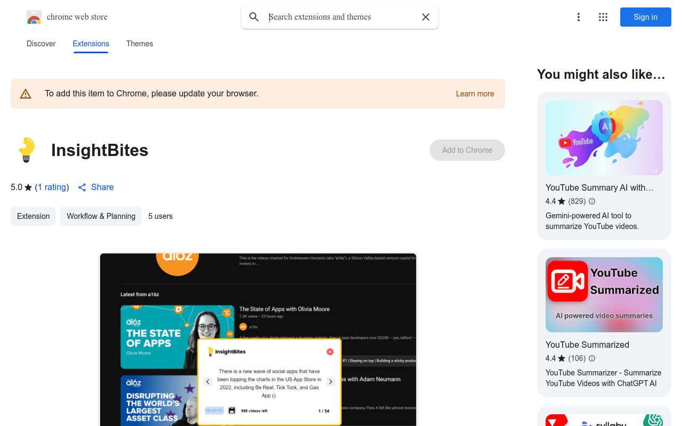682x426 pixels.
Task: Click the 5.0 star rating value
Action: pyautogui.click(x=17, y=187)
